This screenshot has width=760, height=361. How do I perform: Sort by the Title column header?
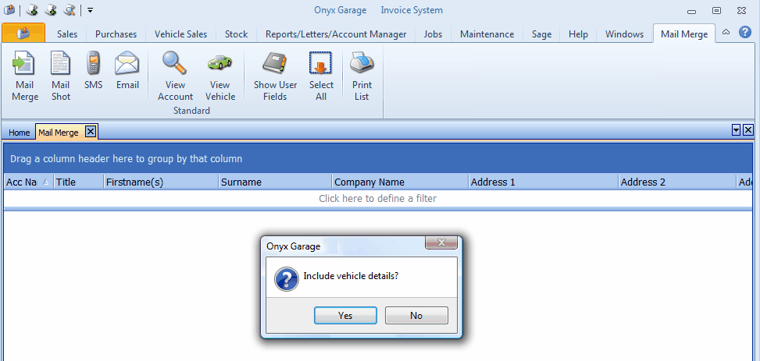click(78, 182)
